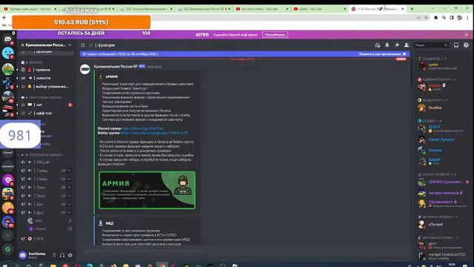Open the light-blue face server icon

[8, 53]
